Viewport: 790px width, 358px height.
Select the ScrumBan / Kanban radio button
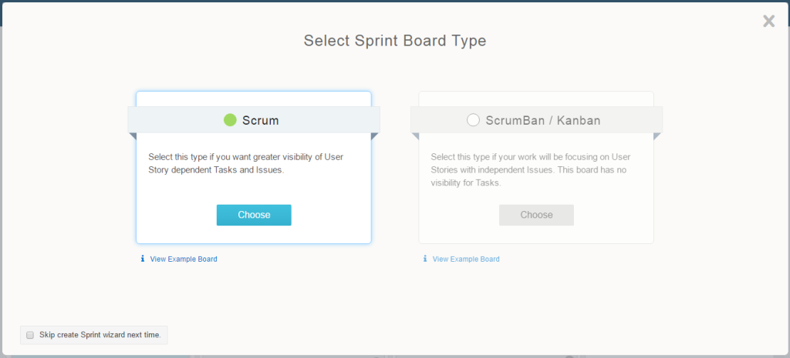pos(474,120)
